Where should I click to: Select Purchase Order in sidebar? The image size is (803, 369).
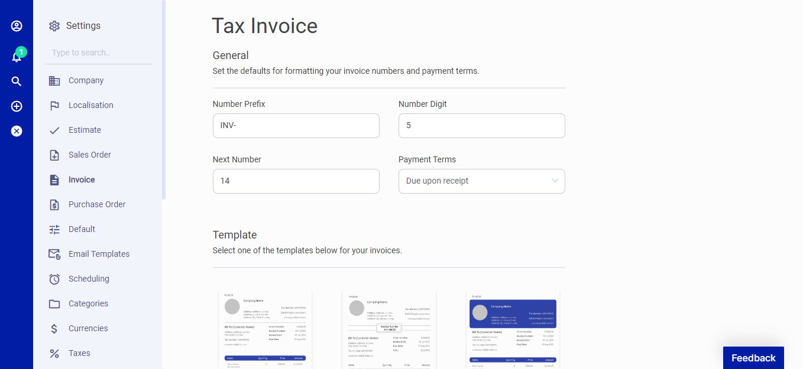(97, 204)
